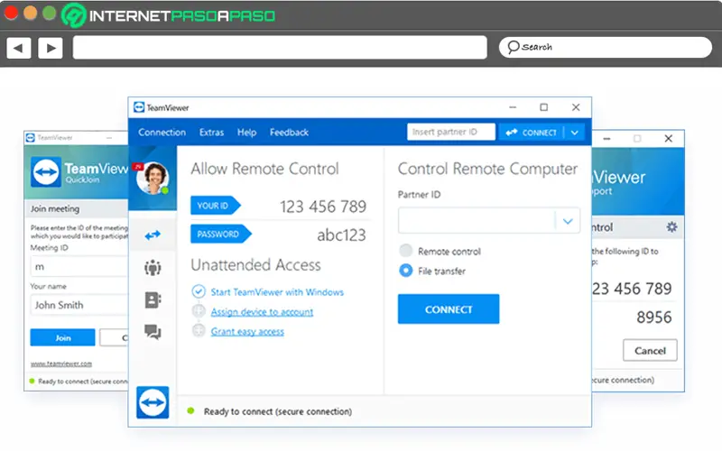Focus the Your name field with John Smith
722x451 pixels.
pyautogui.click(x=79, y=305)
